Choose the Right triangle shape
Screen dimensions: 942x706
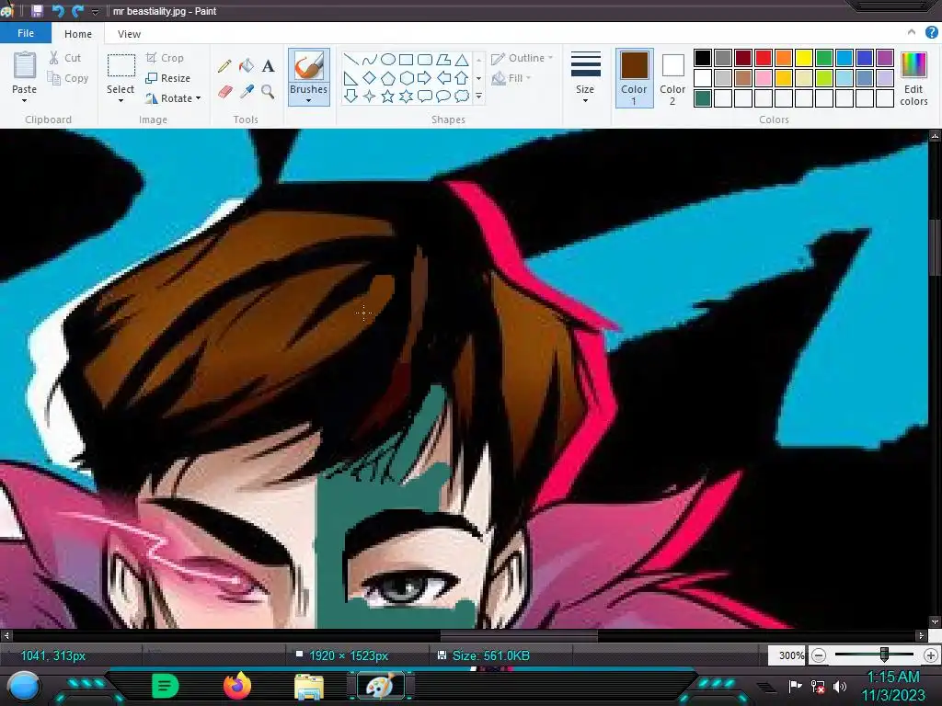(x=350, y=77)
